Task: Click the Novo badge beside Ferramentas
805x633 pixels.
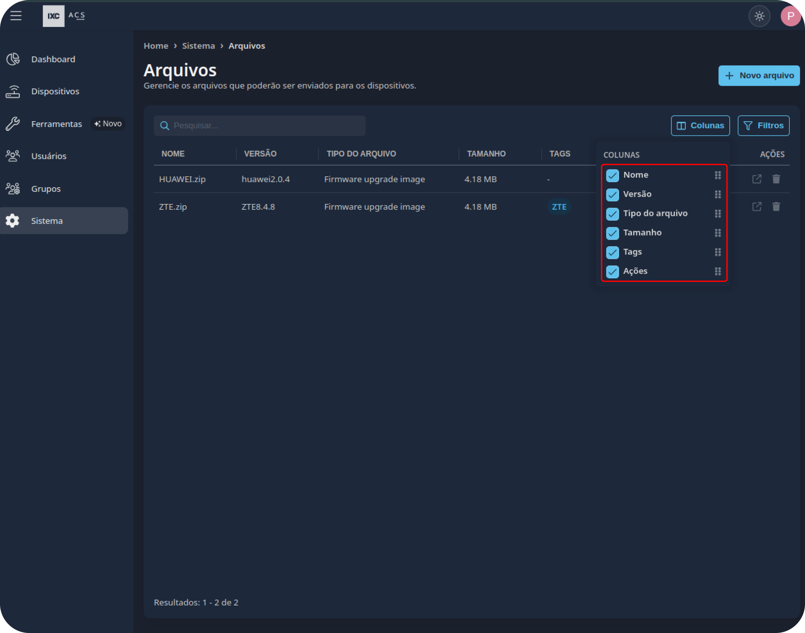Action: [108, 124]
